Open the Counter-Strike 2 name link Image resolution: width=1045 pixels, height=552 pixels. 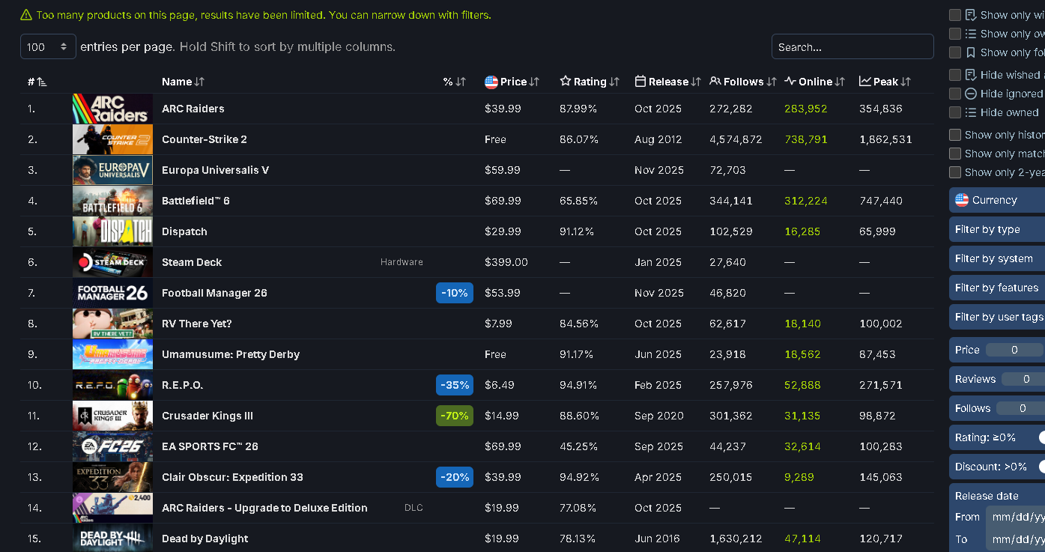click(x=205, y=139)
